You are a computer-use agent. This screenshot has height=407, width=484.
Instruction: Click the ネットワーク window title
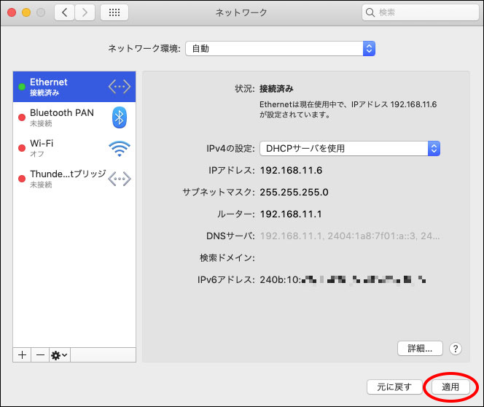coord(241,12)
